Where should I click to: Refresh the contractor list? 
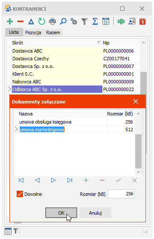42,21
